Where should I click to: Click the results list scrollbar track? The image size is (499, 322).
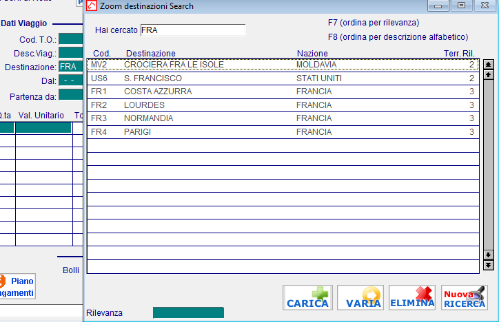click(x=488, y=165)
